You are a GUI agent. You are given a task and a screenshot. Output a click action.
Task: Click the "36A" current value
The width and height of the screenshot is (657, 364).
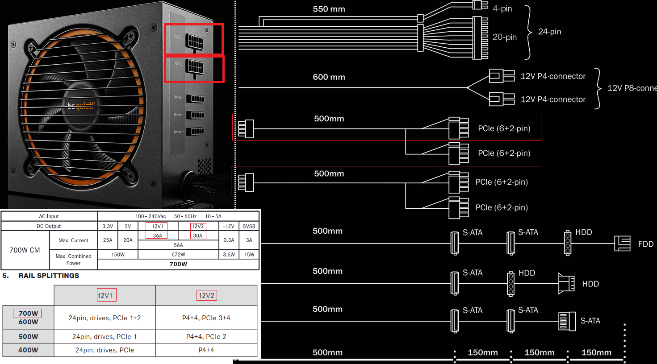[x=158, y=236]
